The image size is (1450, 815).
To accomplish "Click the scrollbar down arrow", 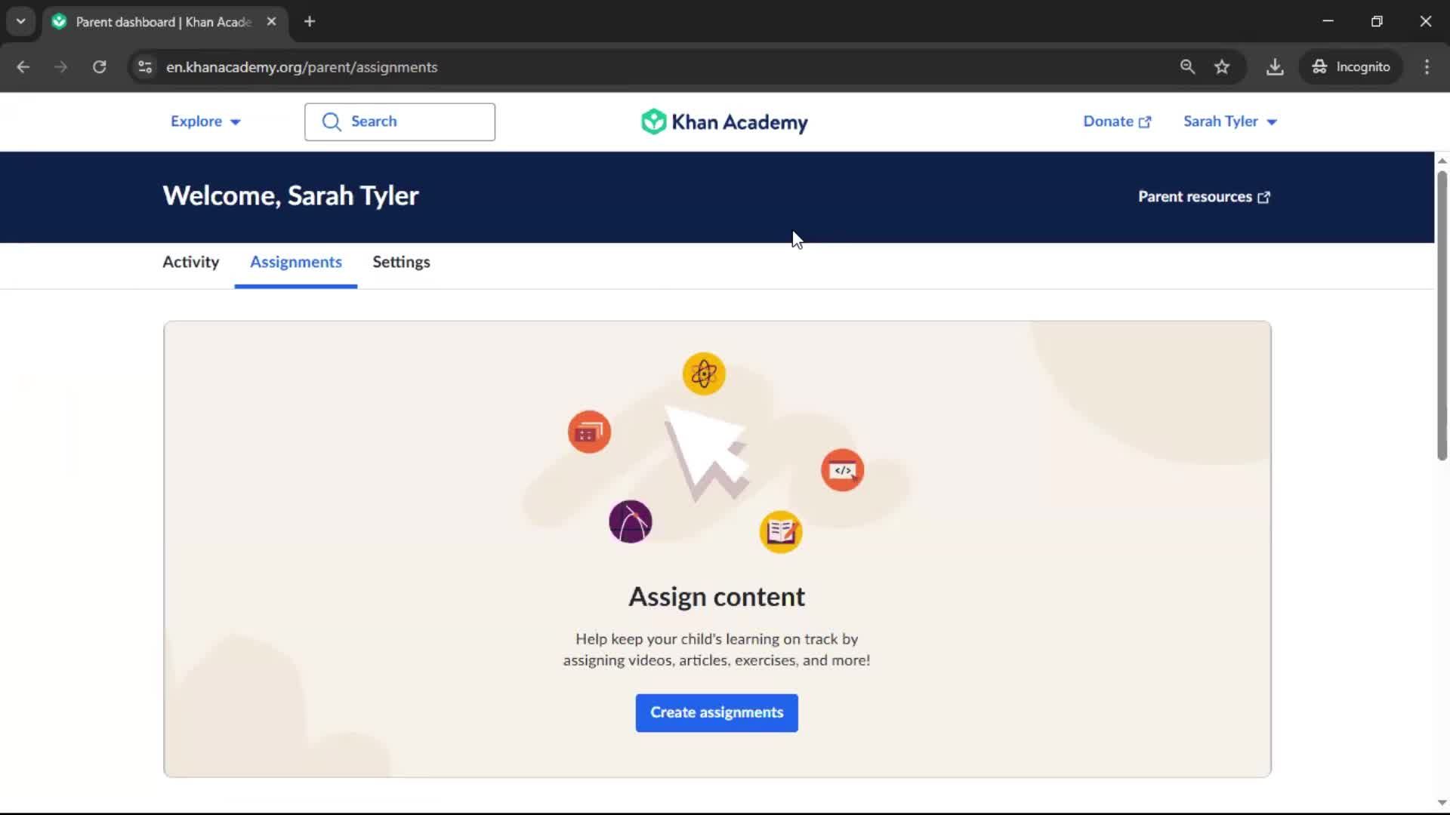I will pos(1442,803).
